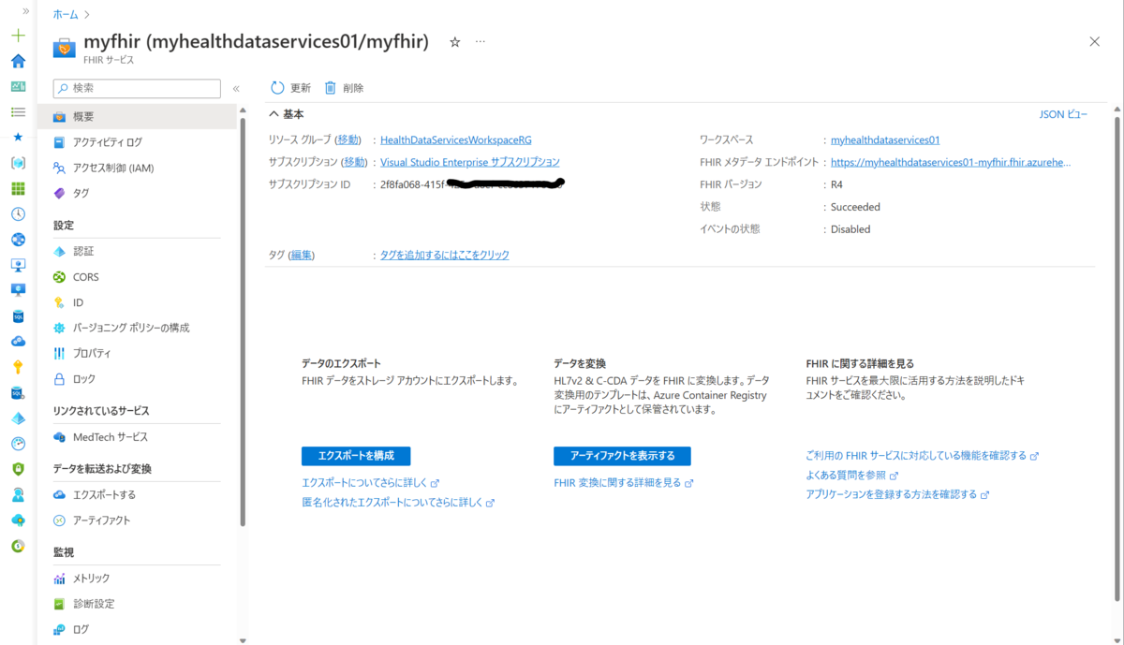The image size is (1124, 645).
Task: Select 概要 in the resource menu
Action: [137, 117]
